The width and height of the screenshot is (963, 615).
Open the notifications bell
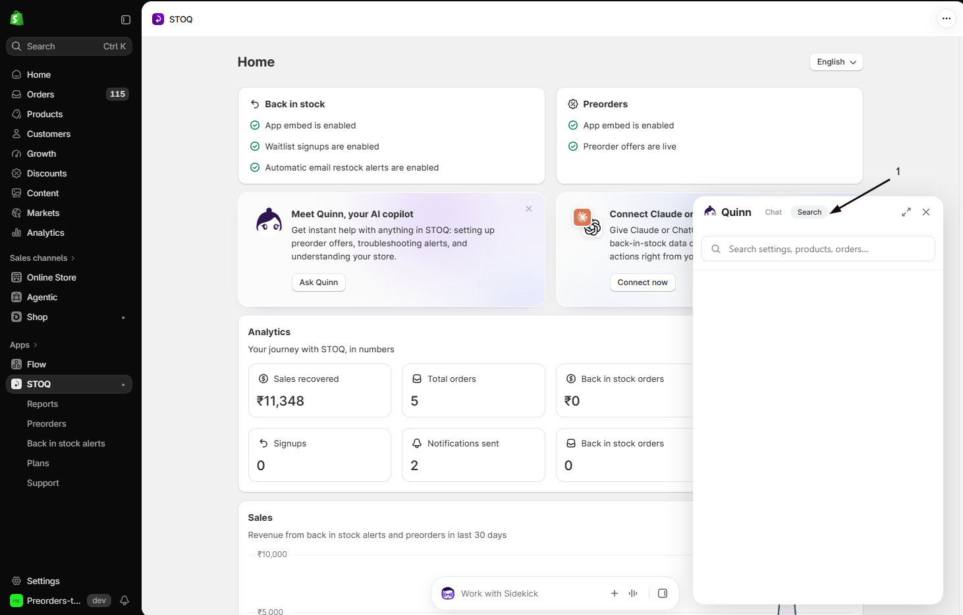(124, 601)
